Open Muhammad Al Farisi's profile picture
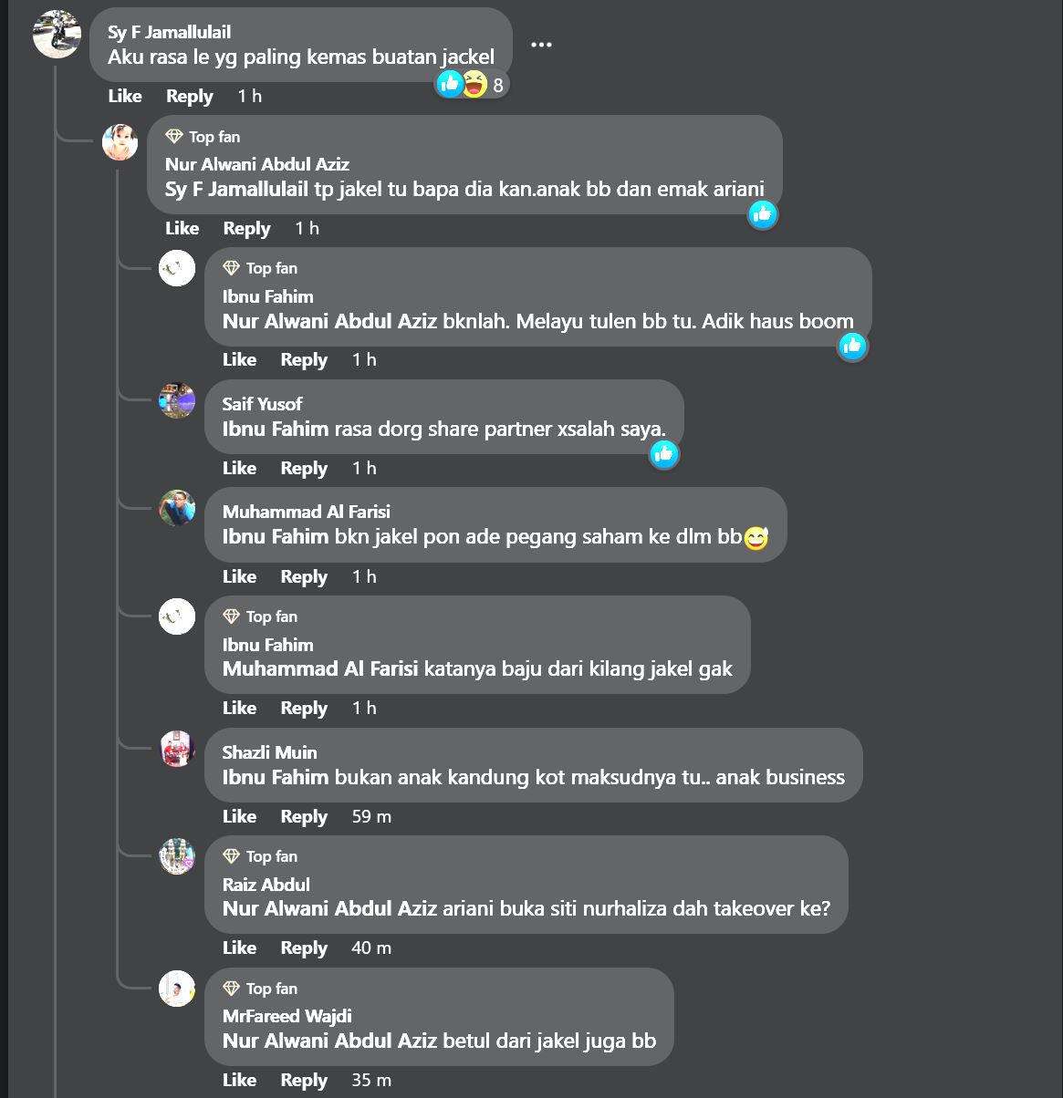The height and width of the screenshot is (1098, 1063). click(177, 509)
